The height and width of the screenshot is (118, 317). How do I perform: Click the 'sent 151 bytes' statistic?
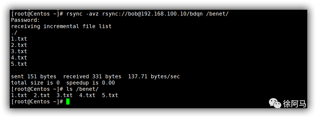click(x=34, y=77)
